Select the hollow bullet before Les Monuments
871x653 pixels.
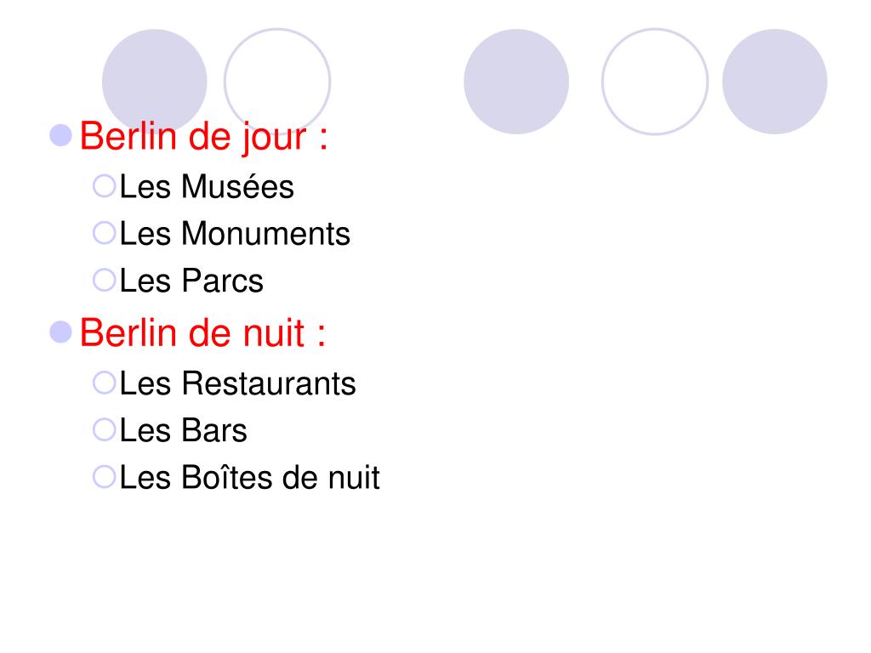pos(104,233)
